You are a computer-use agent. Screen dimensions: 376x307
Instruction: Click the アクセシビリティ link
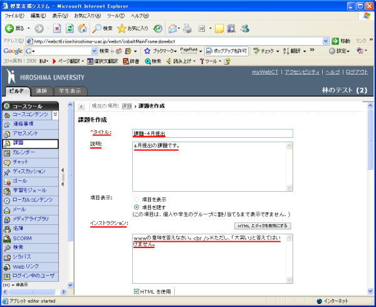(302, 72)
